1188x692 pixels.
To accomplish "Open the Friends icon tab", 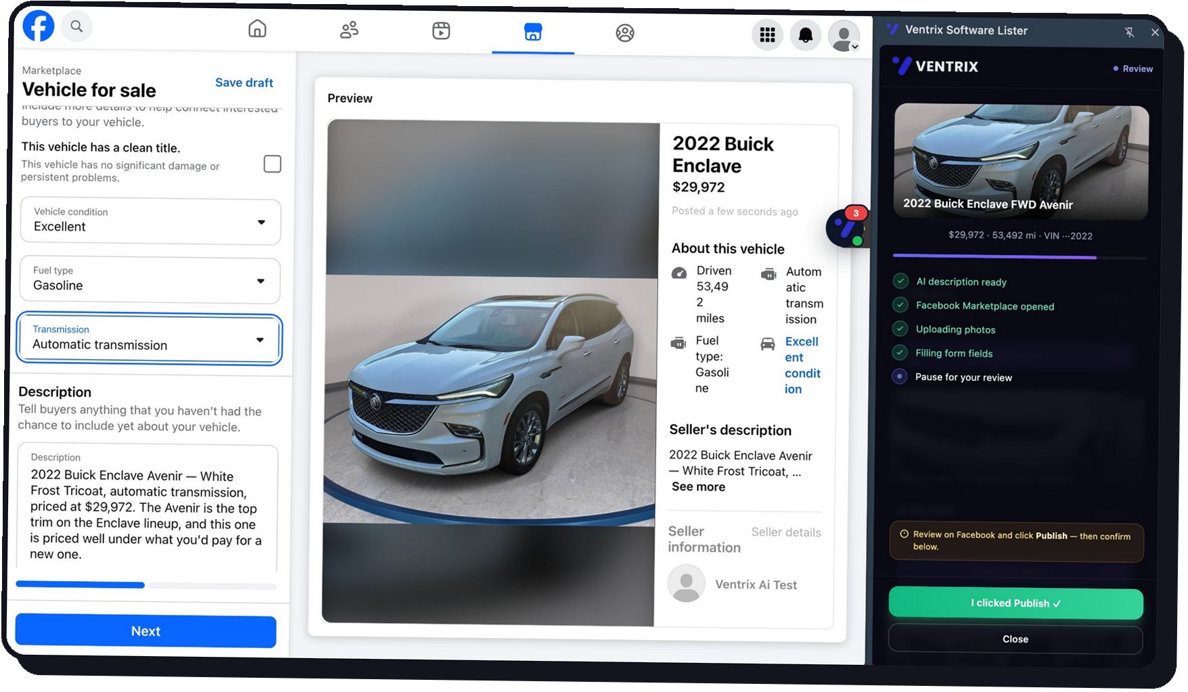I will click(x=349, y=30).
